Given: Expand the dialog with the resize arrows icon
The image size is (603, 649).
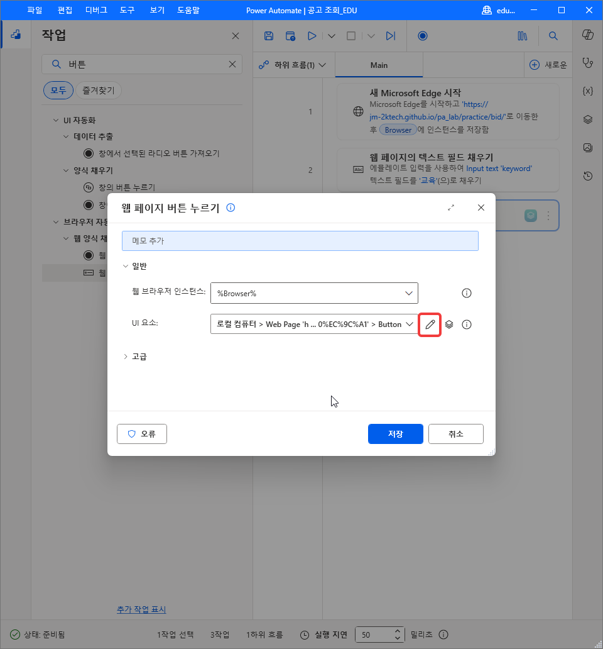Looking at the screenshot, I should point(451,208).
